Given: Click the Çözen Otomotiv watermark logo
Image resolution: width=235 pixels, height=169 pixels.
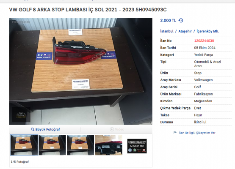Looking at the screenshot, I should [x=21, y=115].
